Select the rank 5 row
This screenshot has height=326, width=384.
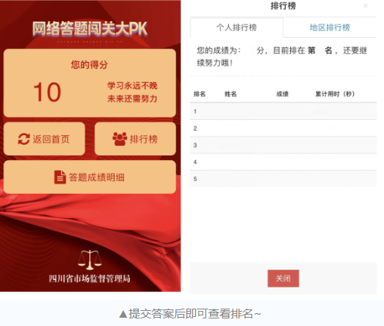tap(283, 179)
